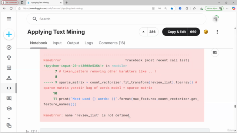
Task: Click the In [21] code cell
Action: (x=125, y=130)
